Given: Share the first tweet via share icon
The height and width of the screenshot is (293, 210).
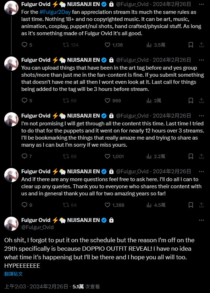Looking at the screenshot, I should [x=201, y=45].
